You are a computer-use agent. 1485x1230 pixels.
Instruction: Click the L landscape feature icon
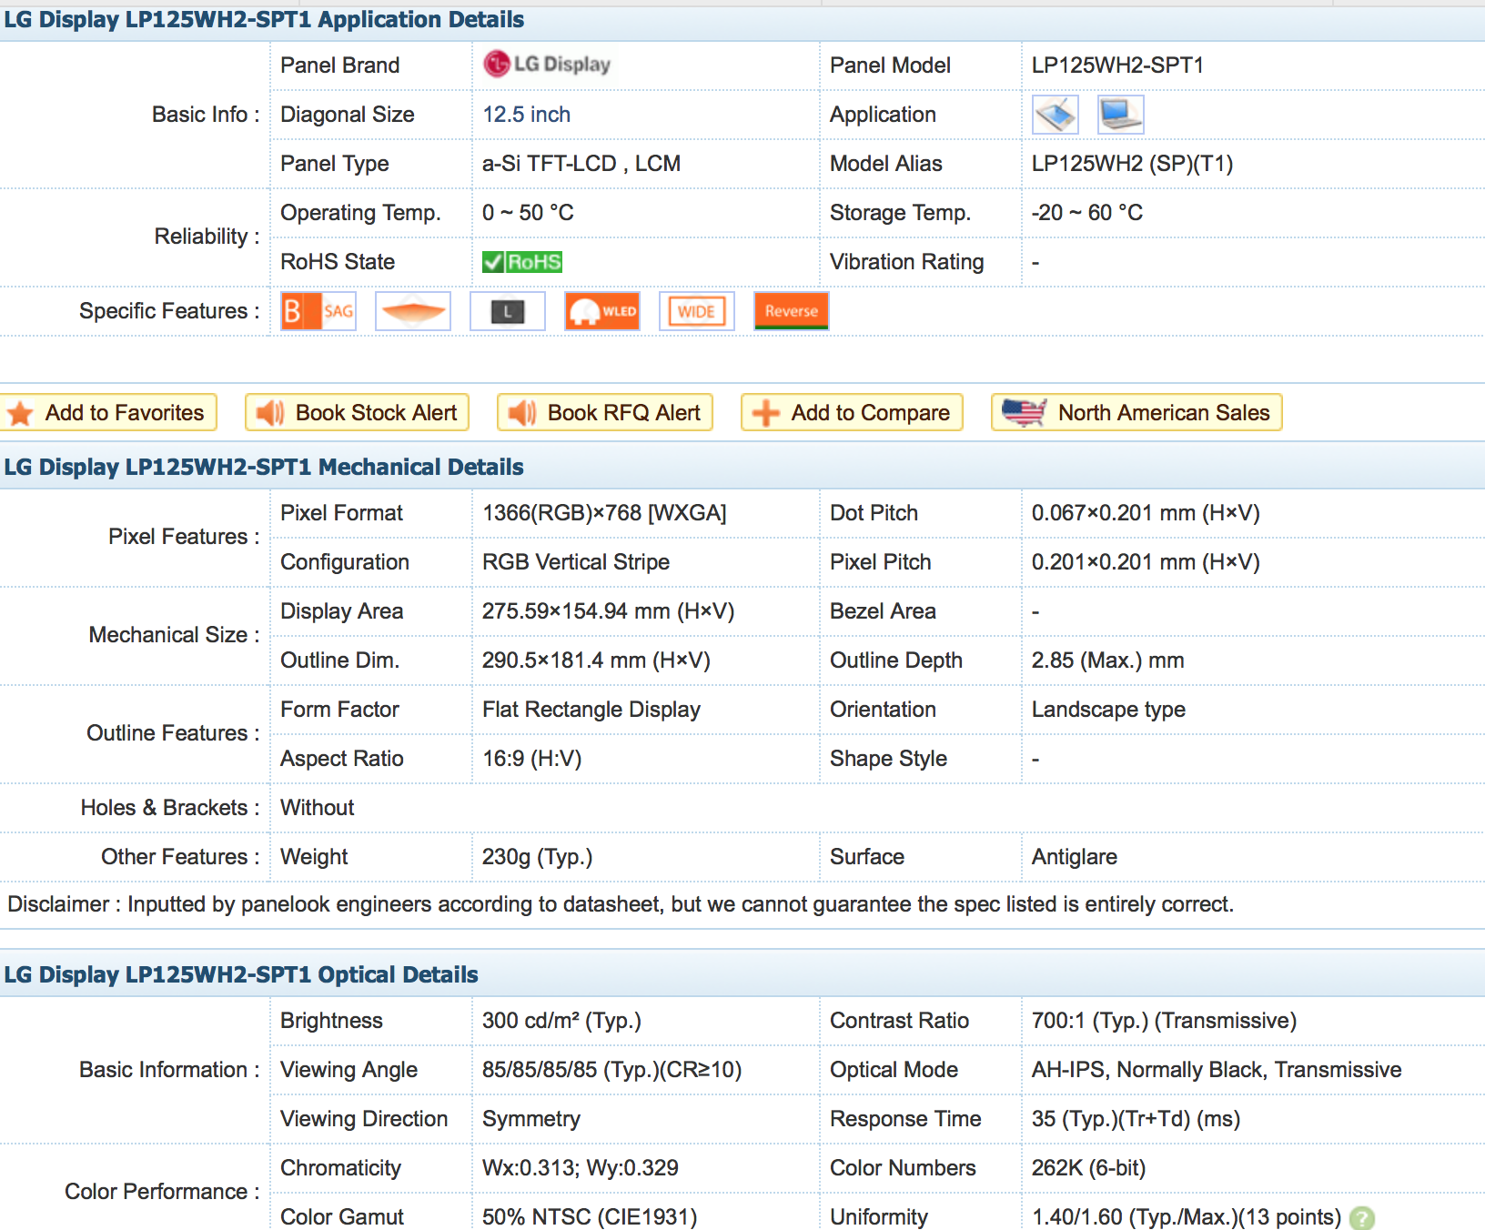tap(508, 311)
